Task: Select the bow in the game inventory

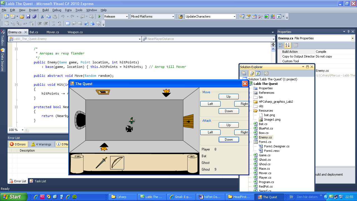Action: coord(117,163)
